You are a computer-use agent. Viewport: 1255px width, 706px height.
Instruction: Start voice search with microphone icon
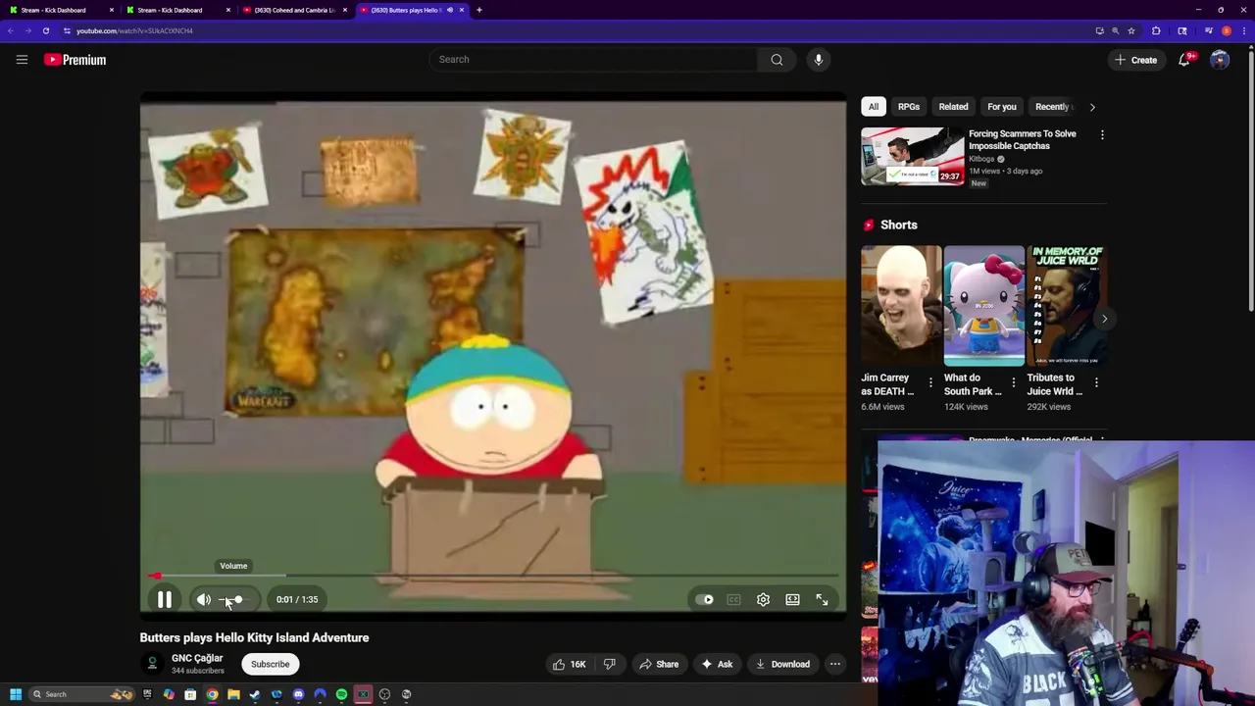coord(819,60)
